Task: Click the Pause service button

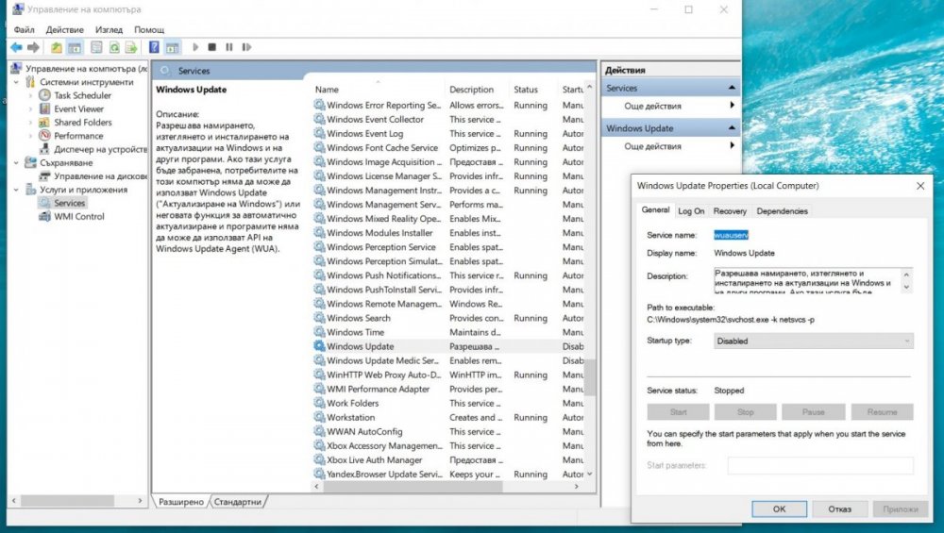Action: click(814, 412)
